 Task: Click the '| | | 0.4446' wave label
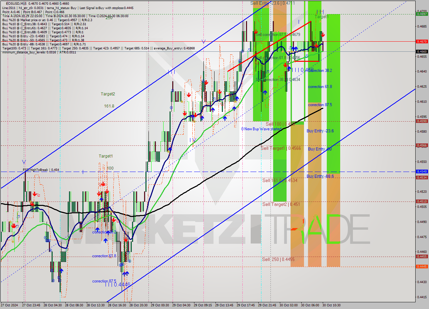pos(117,284)
